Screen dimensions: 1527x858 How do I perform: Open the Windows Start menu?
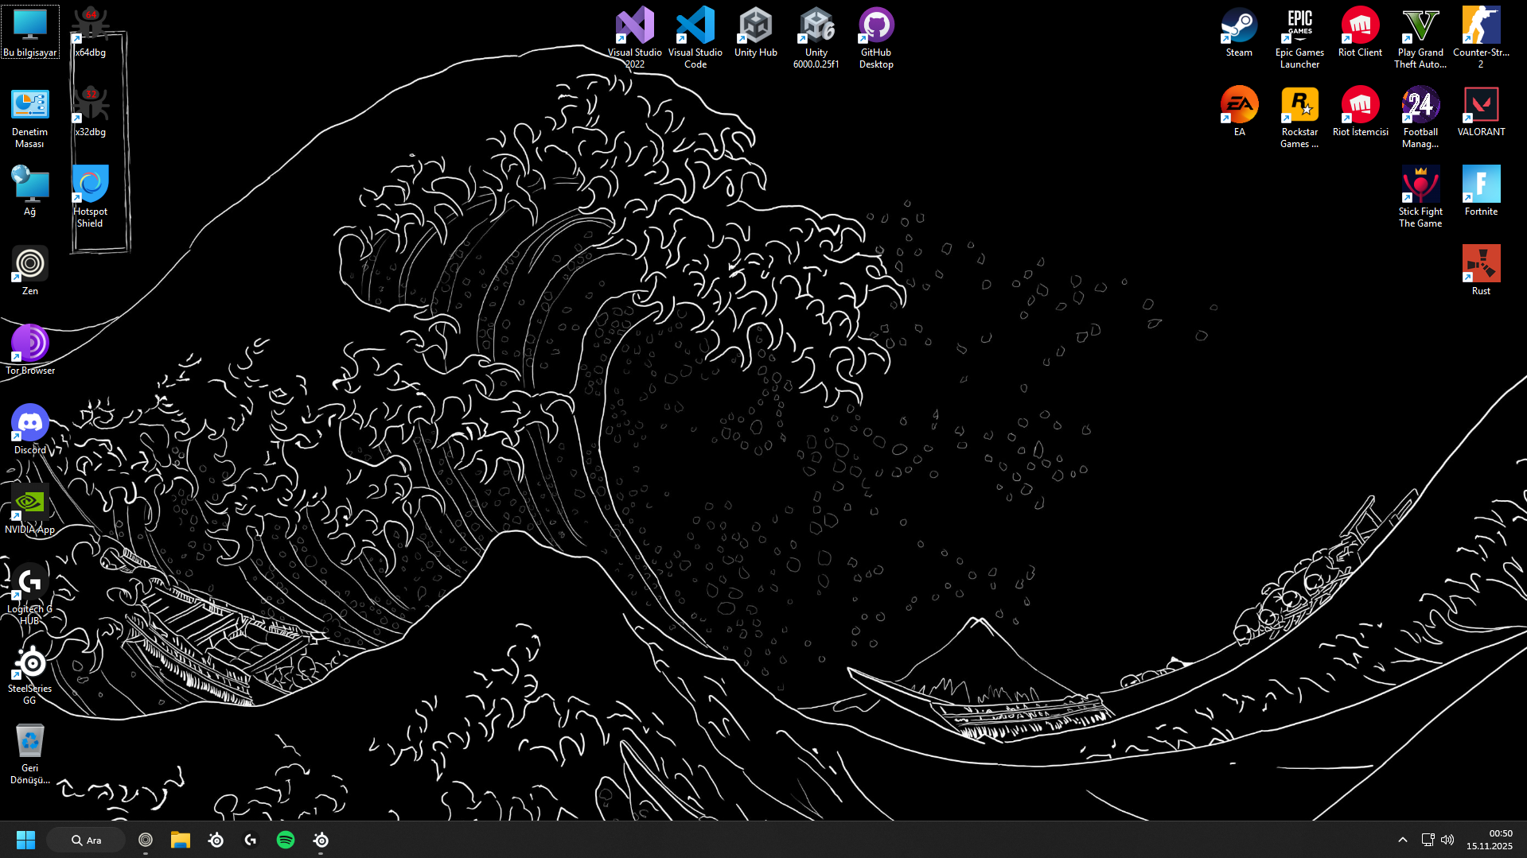[x=25, y=840]
